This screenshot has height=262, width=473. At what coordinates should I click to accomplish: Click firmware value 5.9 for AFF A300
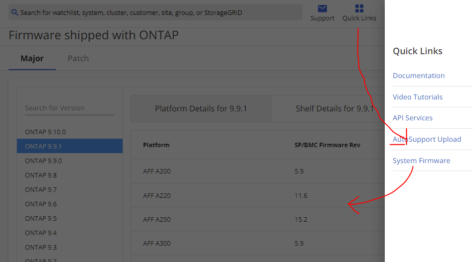point(299,243)
